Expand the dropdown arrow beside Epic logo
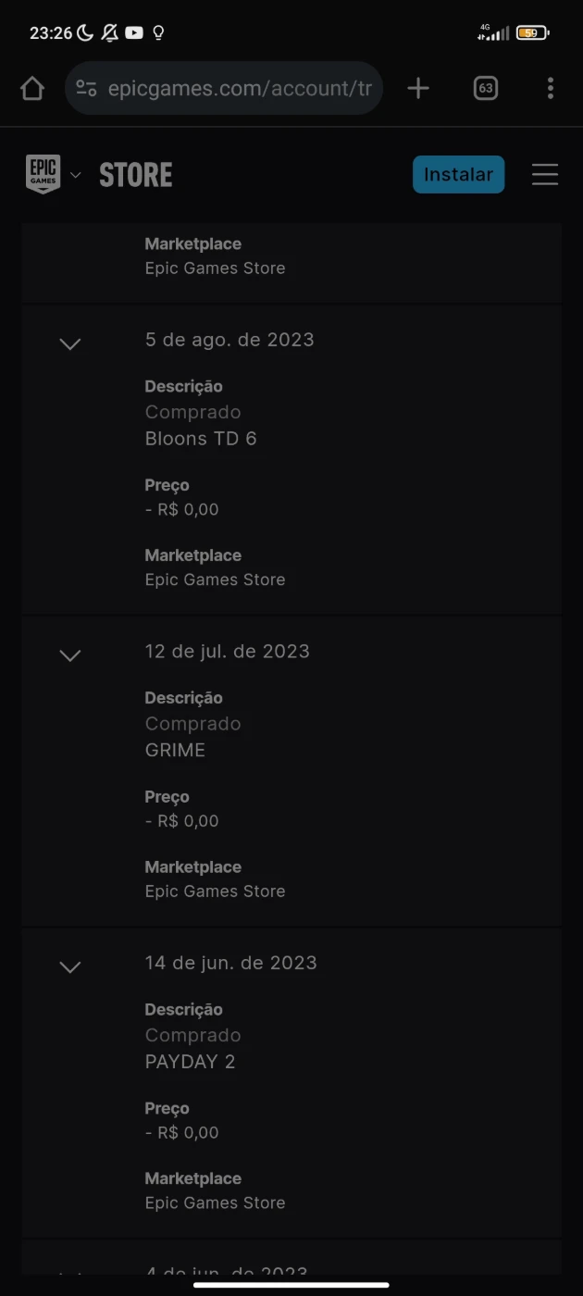The width and height of the screenshot is (583, 1296). coord(76,175)
